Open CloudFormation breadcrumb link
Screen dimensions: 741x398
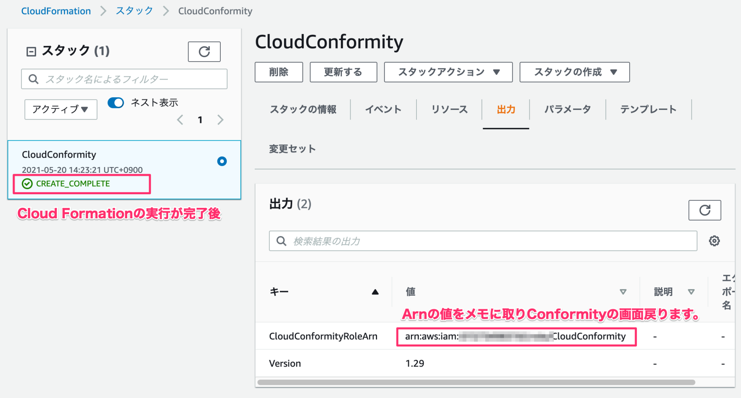(x=56, y=10)
